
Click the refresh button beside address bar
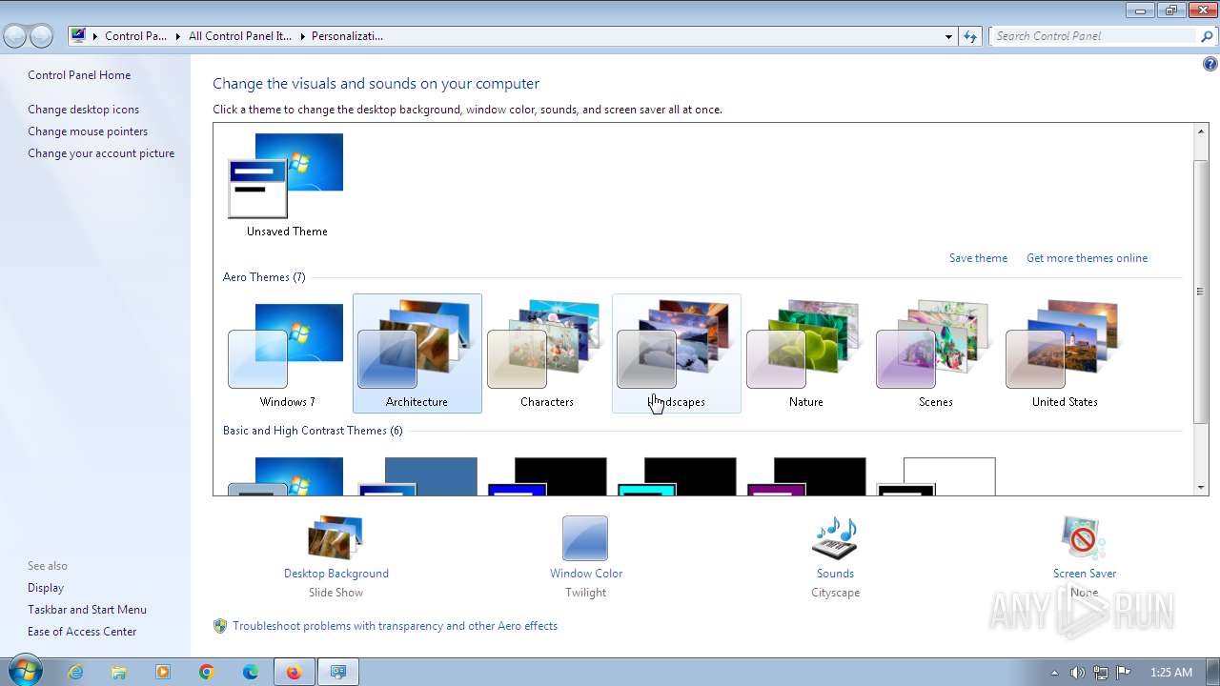(x=970, y=36)
